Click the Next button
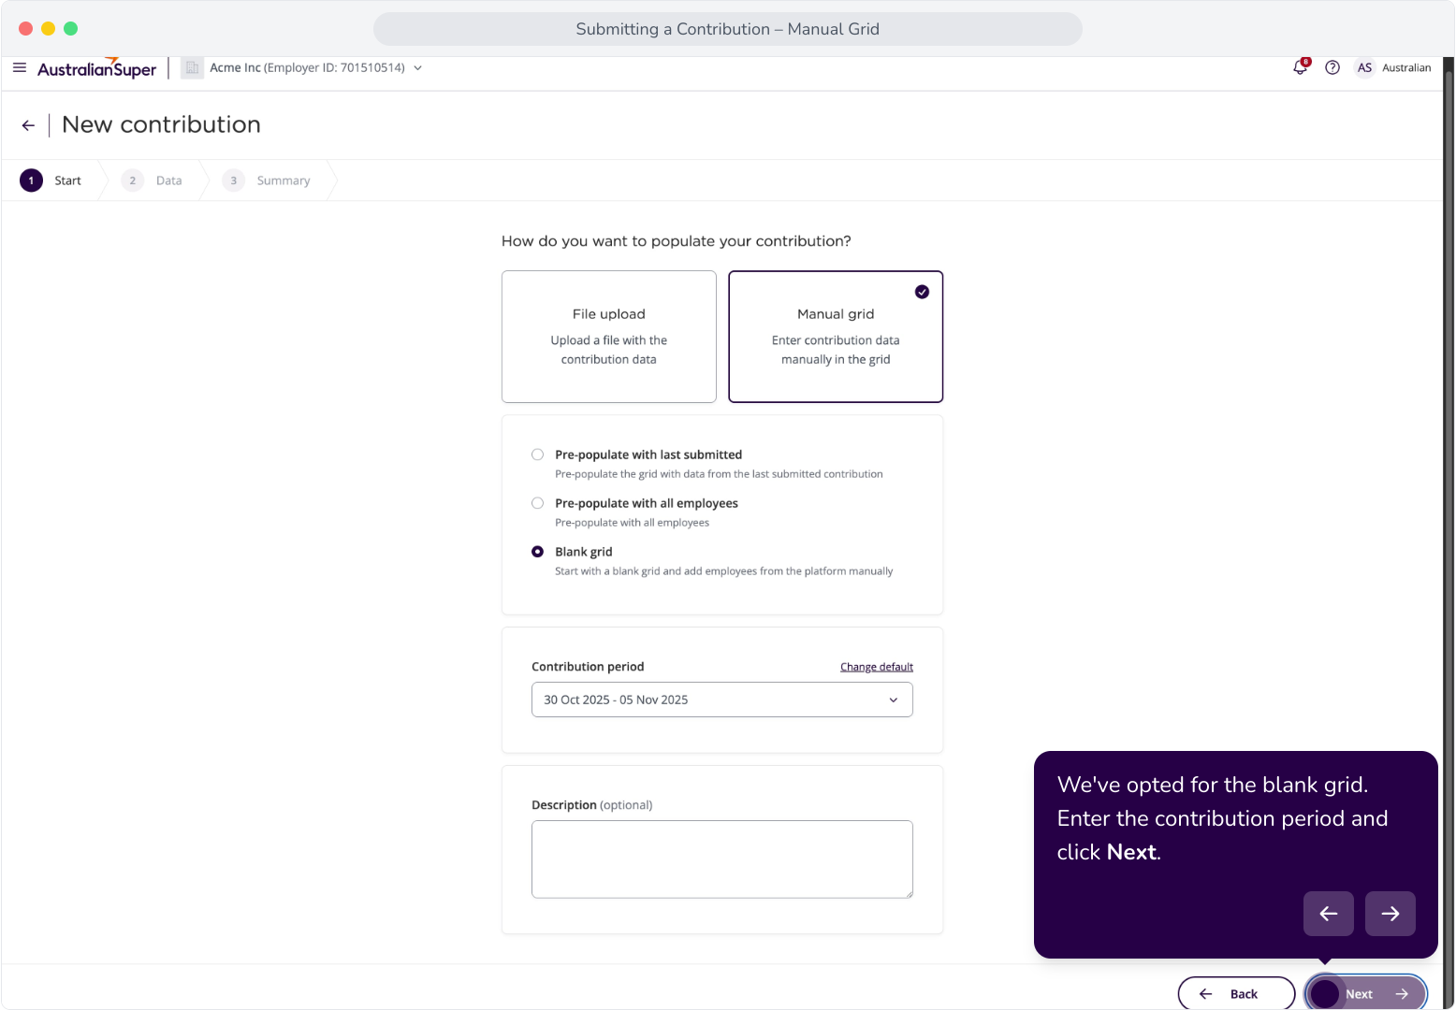The height and width of the screenshot is (1010, 1456). [x=1366, y=993]
